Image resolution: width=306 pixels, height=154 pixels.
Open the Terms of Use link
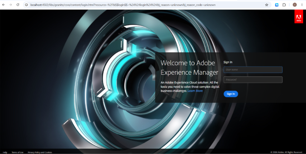pyautogui.click(x=17, y=152)
